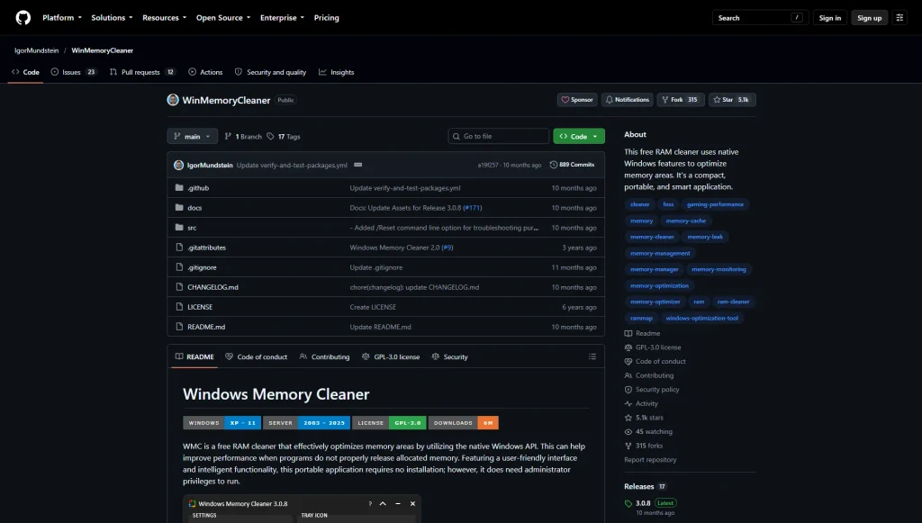Click the Contributing people icon in About
This screenshot has height=523, width=922.
pyautogui.click(x=628, y=375)
